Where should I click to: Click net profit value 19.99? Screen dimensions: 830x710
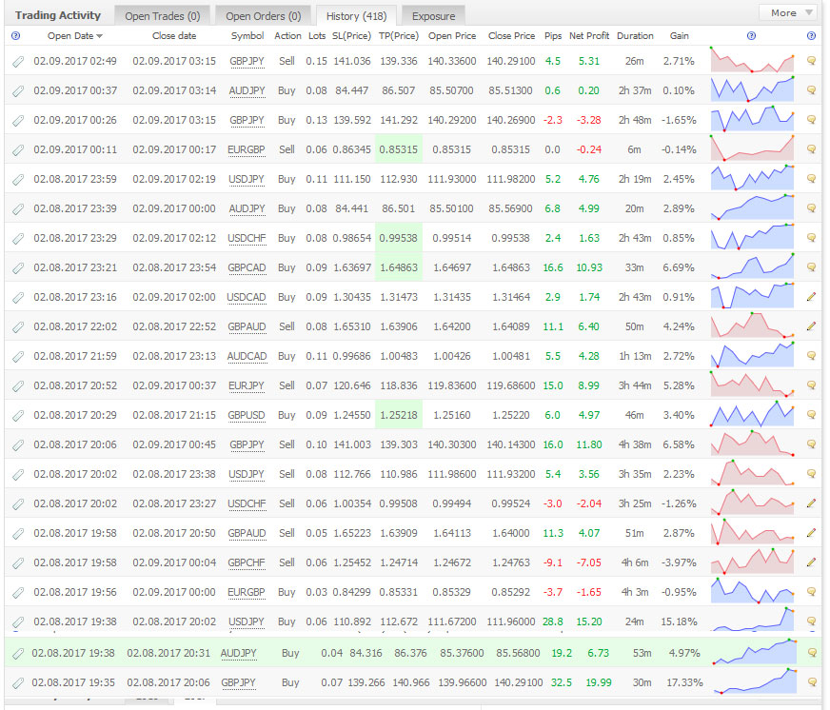point(598,682)
